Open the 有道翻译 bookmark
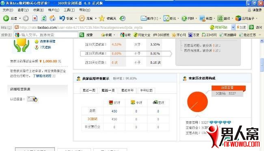 click(x=228, y=35)
